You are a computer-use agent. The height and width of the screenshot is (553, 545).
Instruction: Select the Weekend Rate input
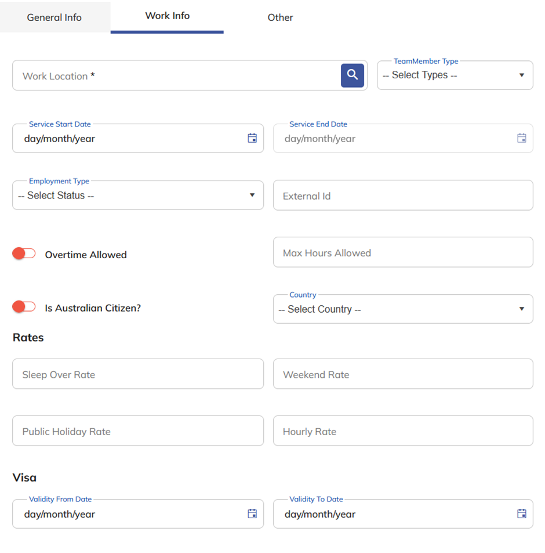tap(402, 375)
